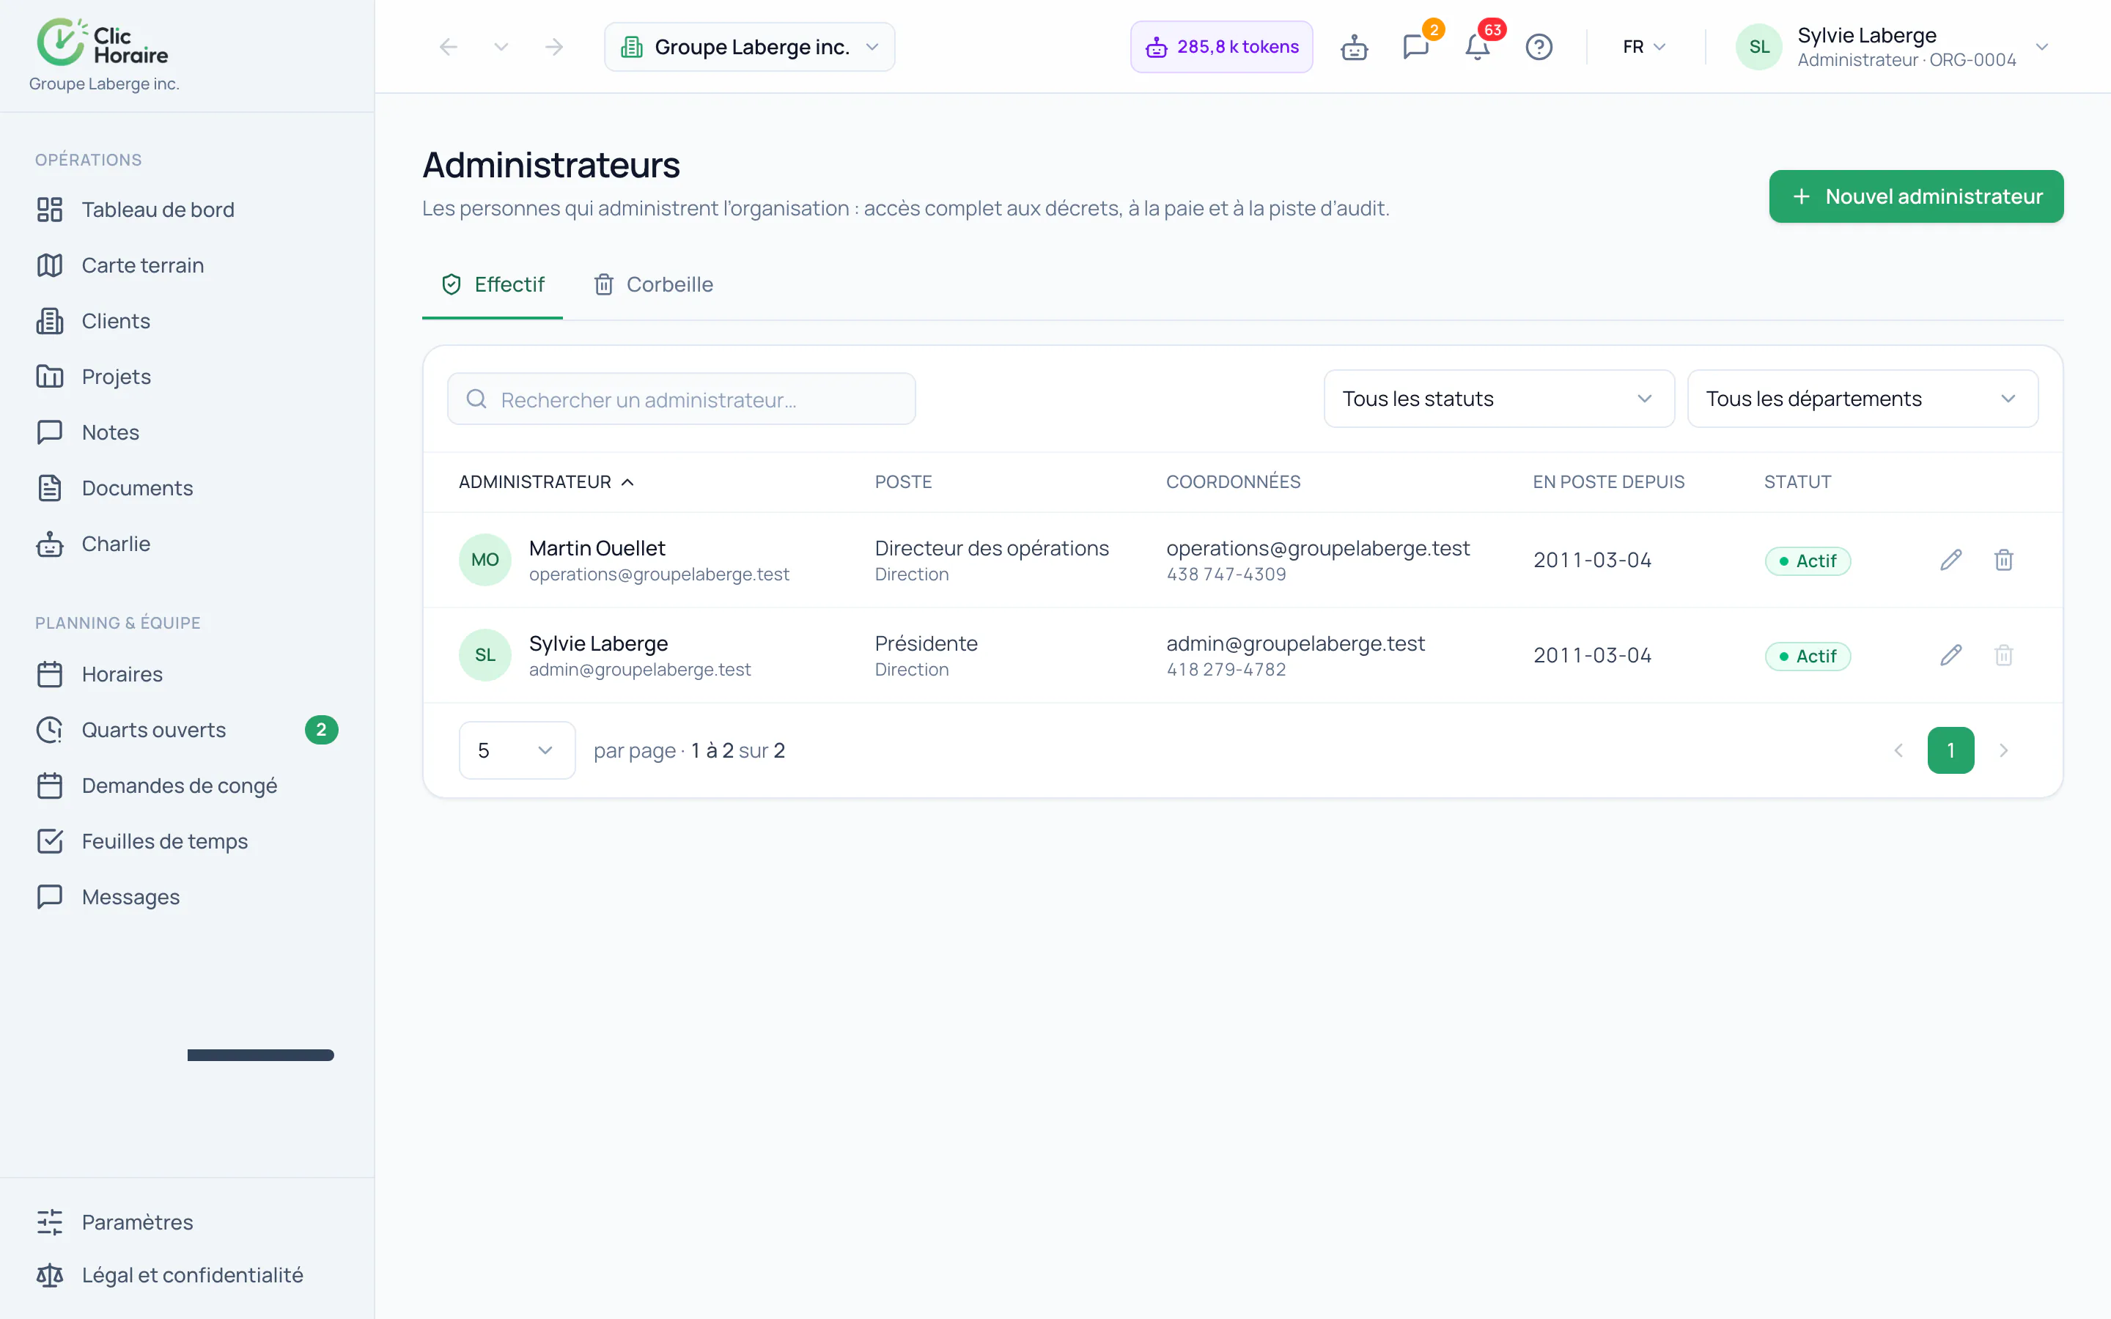Open Quarts ouverts page
This screenshot has width=2111, height=1319.
[x=187, y=730]
